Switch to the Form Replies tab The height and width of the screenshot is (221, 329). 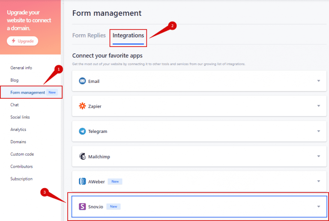89,35
